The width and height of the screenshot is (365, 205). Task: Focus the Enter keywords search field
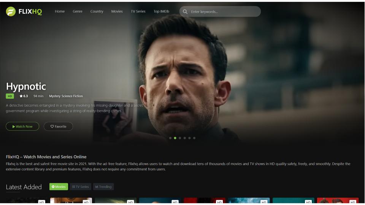[x=220, y=11]
